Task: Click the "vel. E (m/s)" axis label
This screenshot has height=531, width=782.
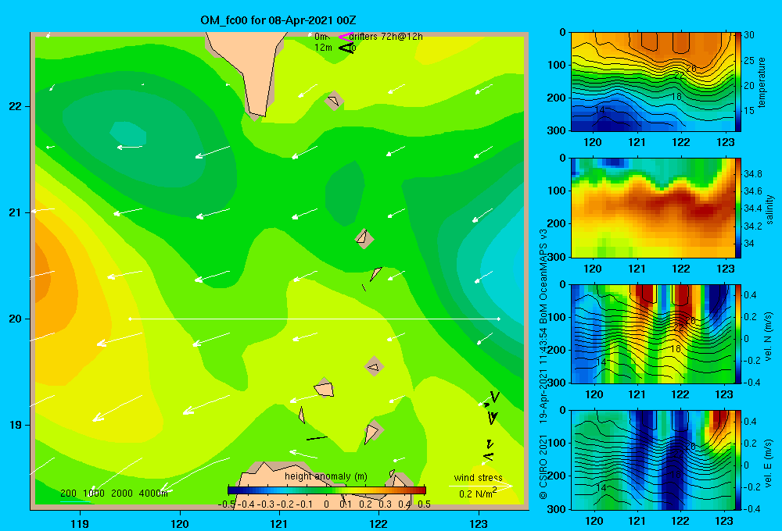Action: tap(769, 462)
